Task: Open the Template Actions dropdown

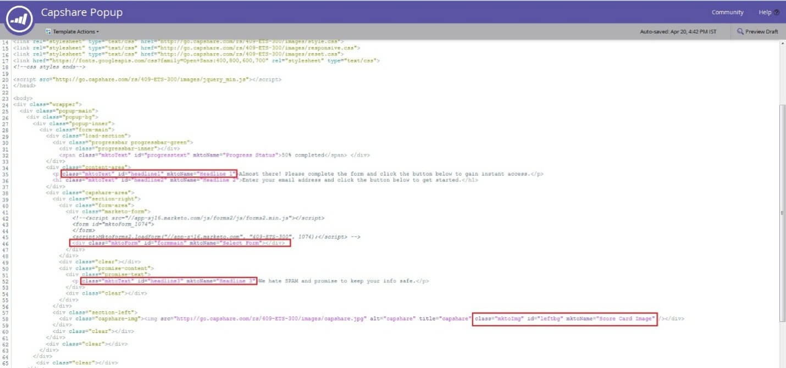Action: (x=72, y=32)
